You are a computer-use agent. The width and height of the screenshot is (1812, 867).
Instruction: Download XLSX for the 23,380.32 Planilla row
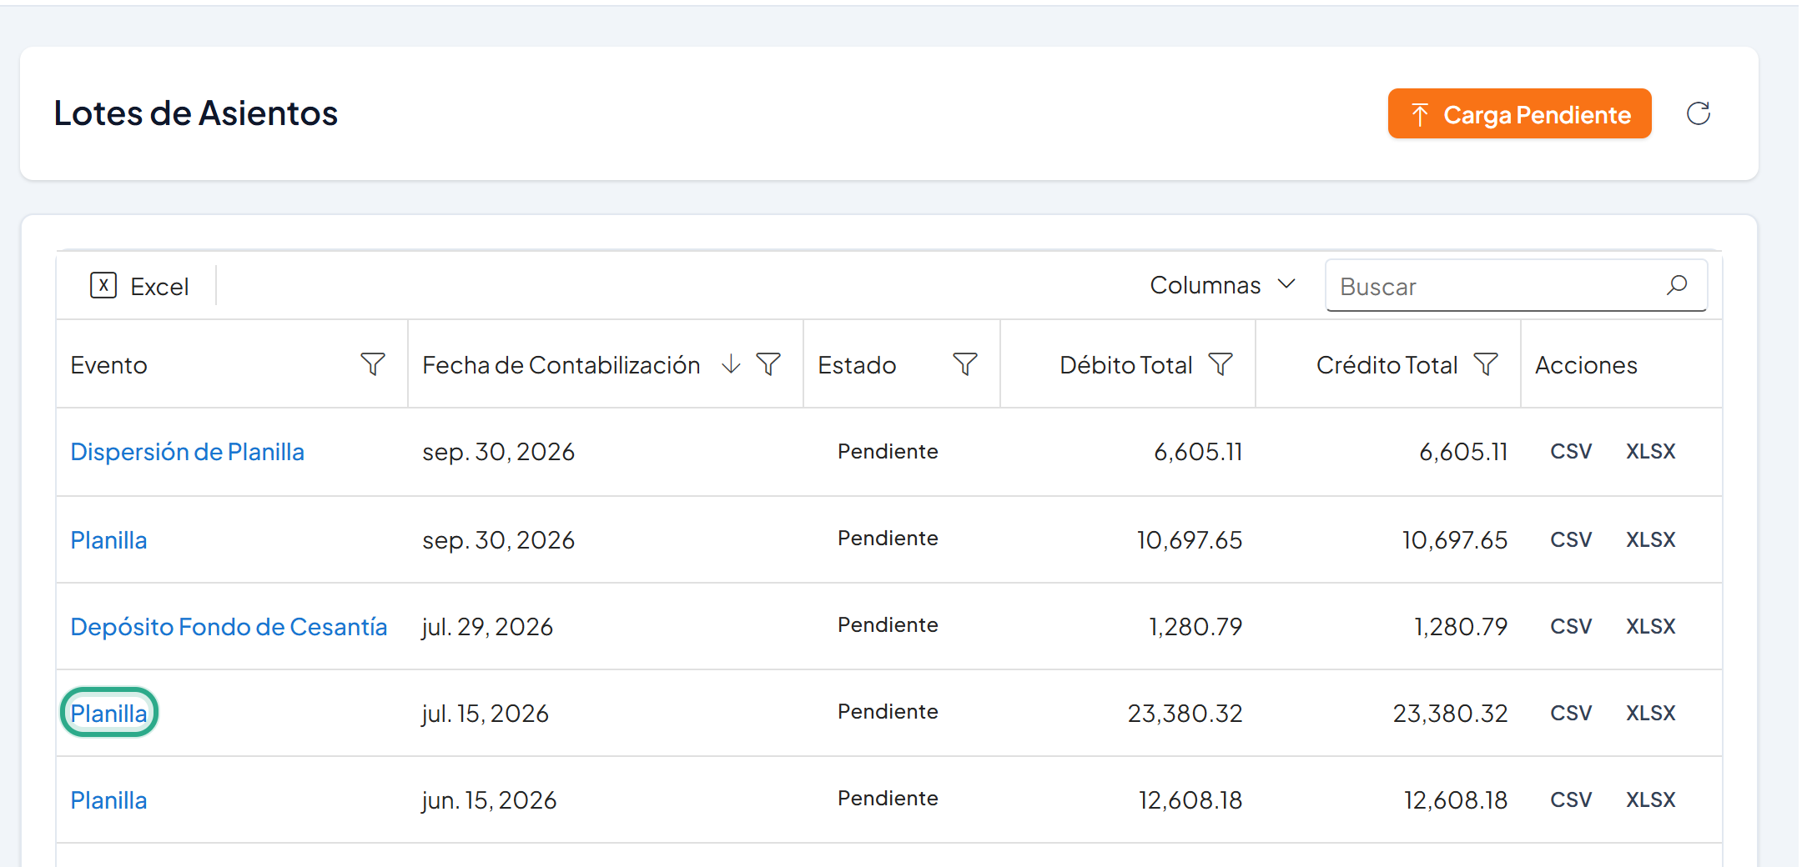[1651, 714]
